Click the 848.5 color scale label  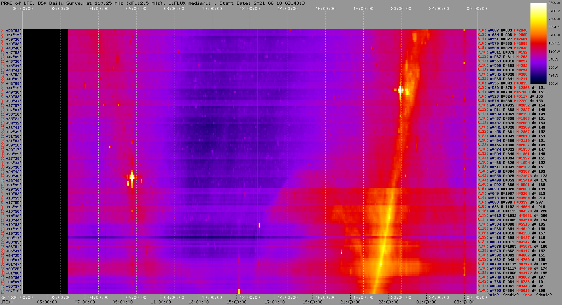(x=553, y=59)
